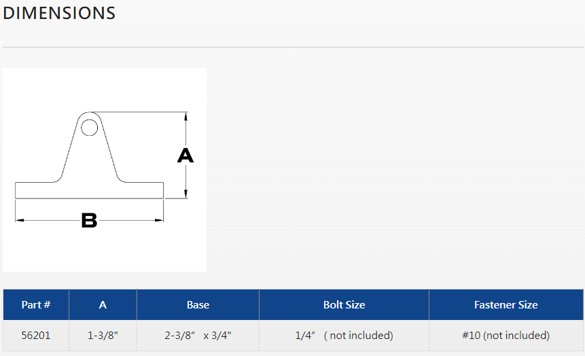
Task: Click the bolt hole circle in the bracket diagram
Action: [89, 127]
